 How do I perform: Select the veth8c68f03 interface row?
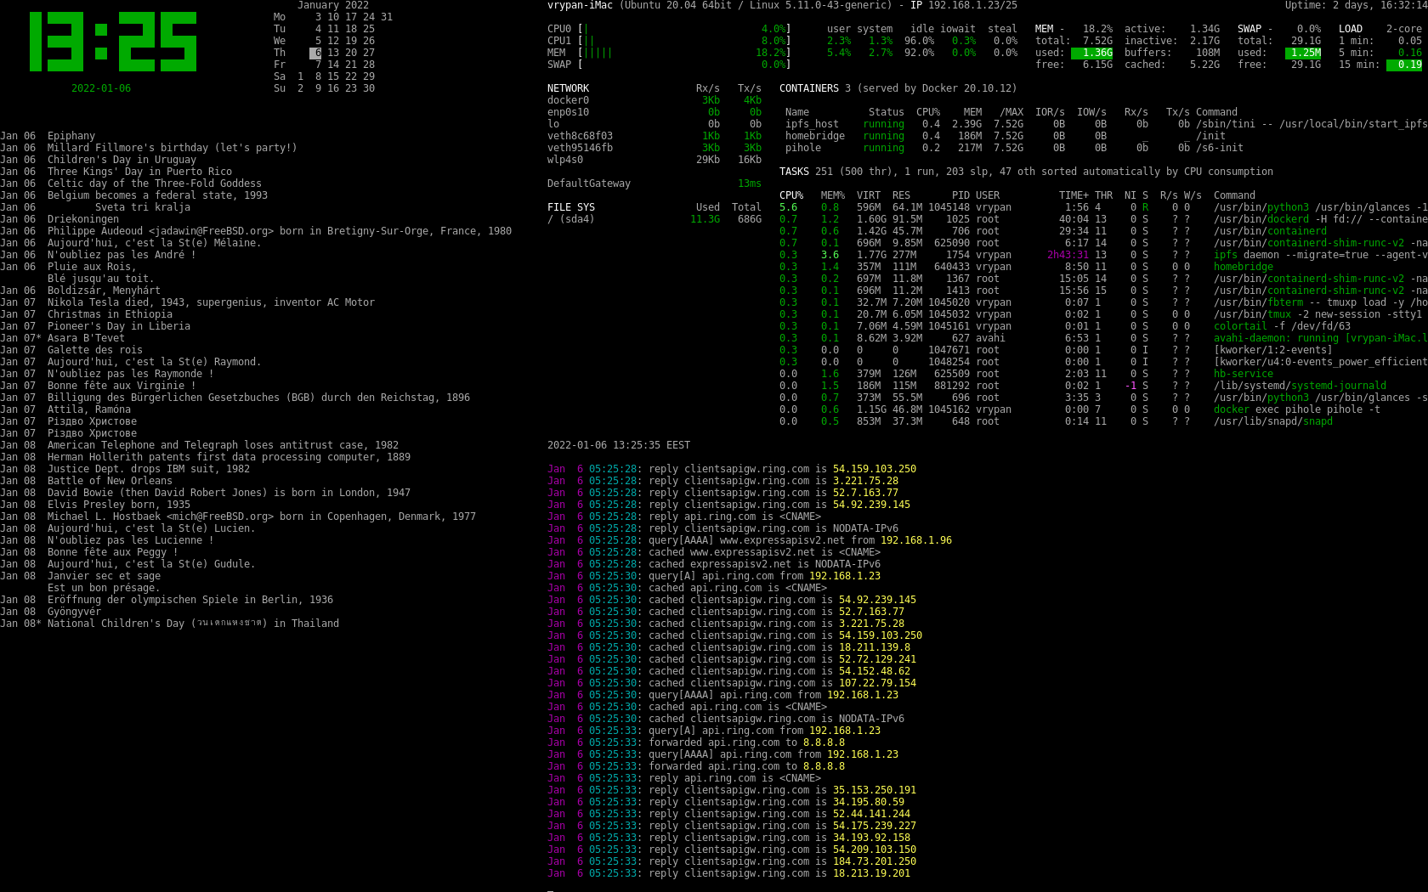(654, 136)
